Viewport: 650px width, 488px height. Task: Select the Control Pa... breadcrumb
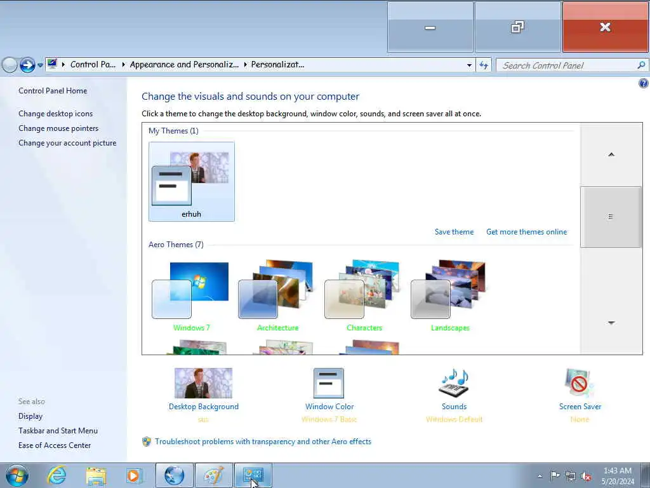(x=93, y=65)
